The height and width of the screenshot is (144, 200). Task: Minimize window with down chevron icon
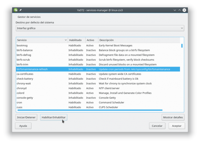click(175, 10)
